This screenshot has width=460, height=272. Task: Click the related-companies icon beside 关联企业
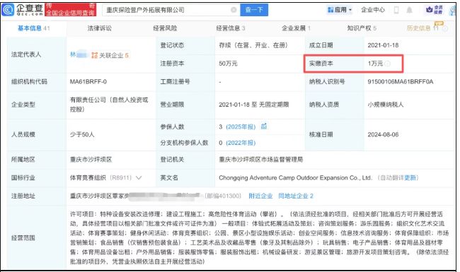(94, 55)
